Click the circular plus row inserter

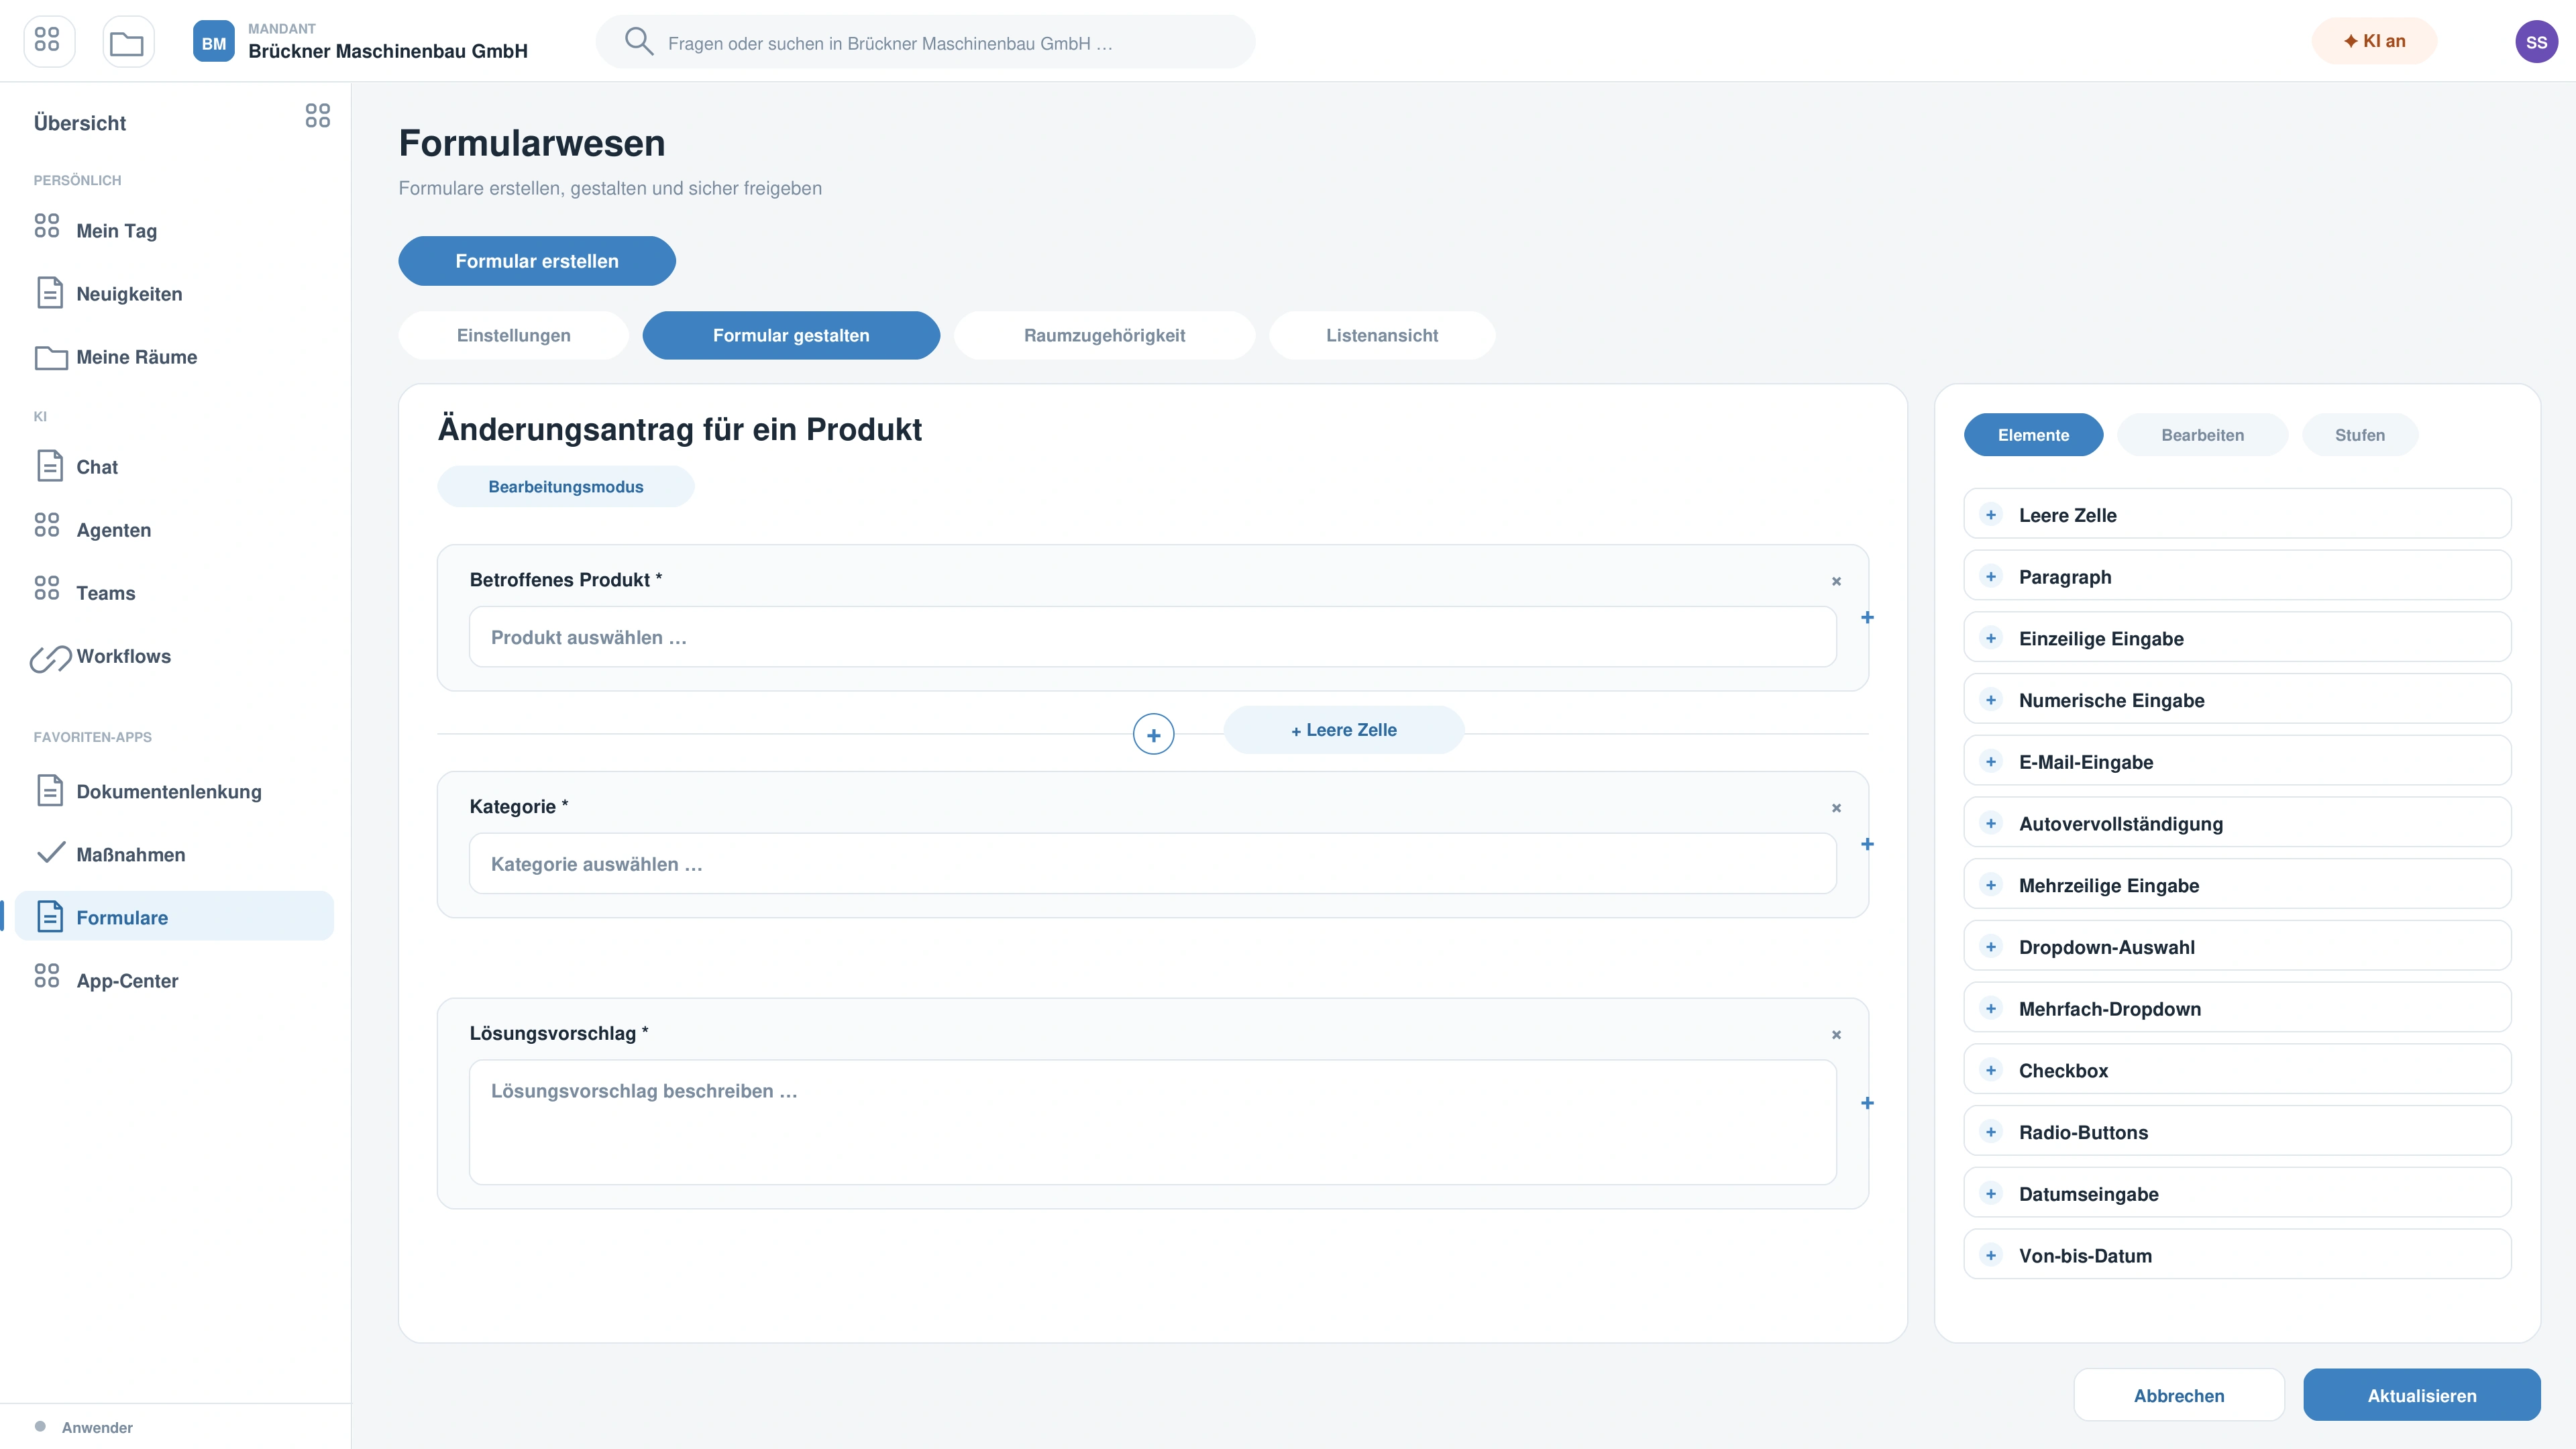tap(1153, 735)
